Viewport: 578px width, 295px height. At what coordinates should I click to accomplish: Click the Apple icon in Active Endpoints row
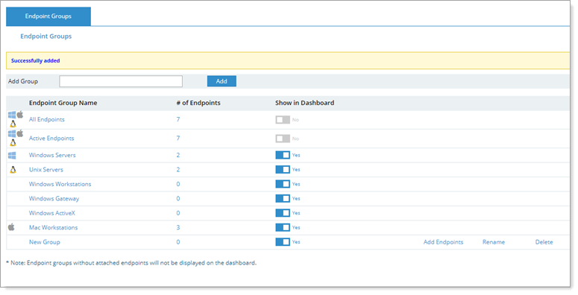[20, 133]
